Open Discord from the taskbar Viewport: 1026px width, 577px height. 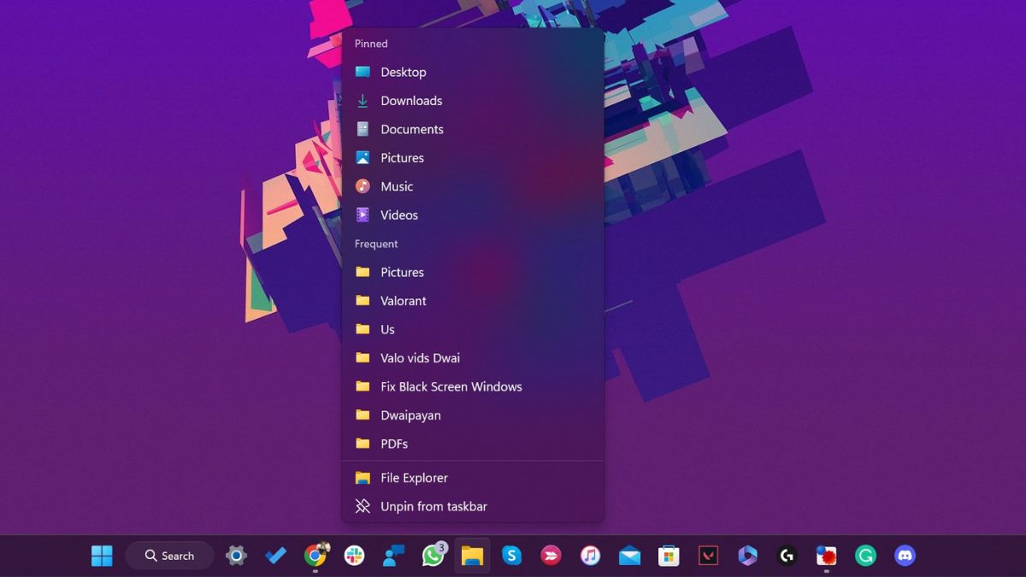click(x=905, y=556)
